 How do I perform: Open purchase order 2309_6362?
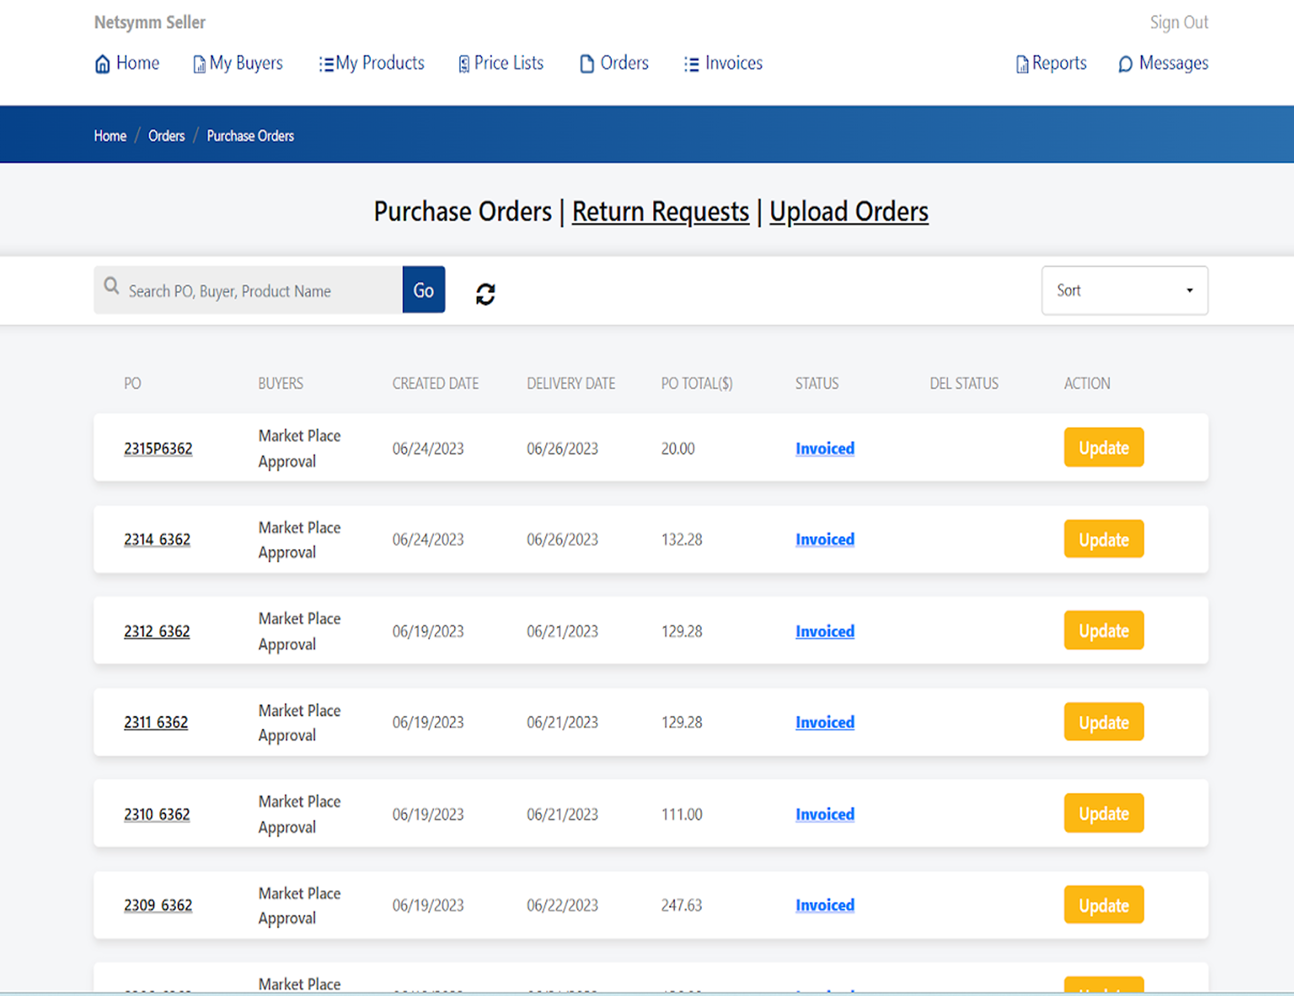click(x=158, y=905)
